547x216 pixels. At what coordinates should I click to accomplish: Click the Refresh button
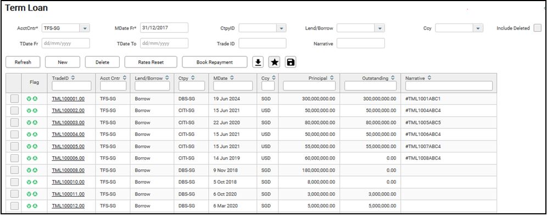click(23, 62)
